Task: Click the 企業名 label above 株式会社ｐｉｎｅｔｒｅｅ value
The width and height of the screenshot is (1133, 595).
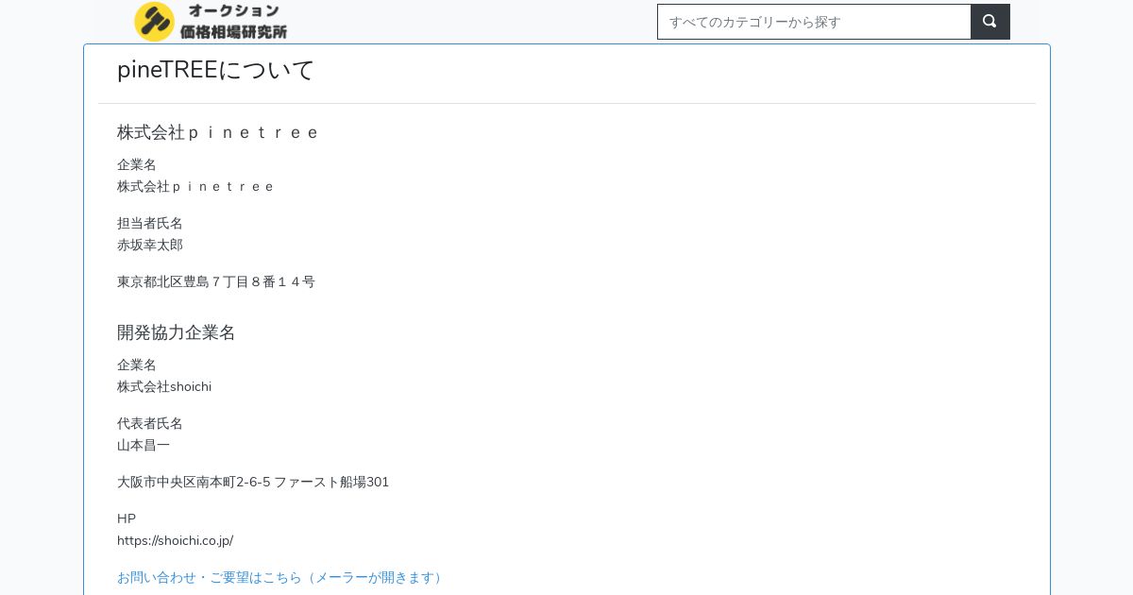Action: tap(137, 164)
